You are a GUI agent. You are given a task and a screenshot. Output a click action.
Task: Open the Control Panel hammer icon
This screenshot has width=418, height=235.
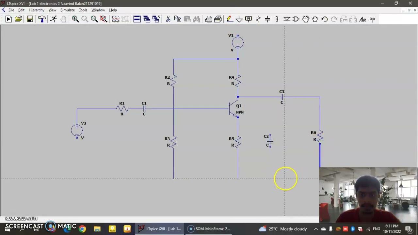(x=42, y=19)
